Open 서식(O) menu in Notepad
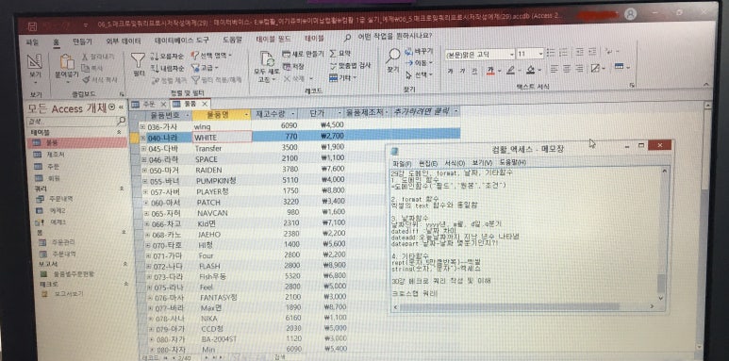 (455, 164)
